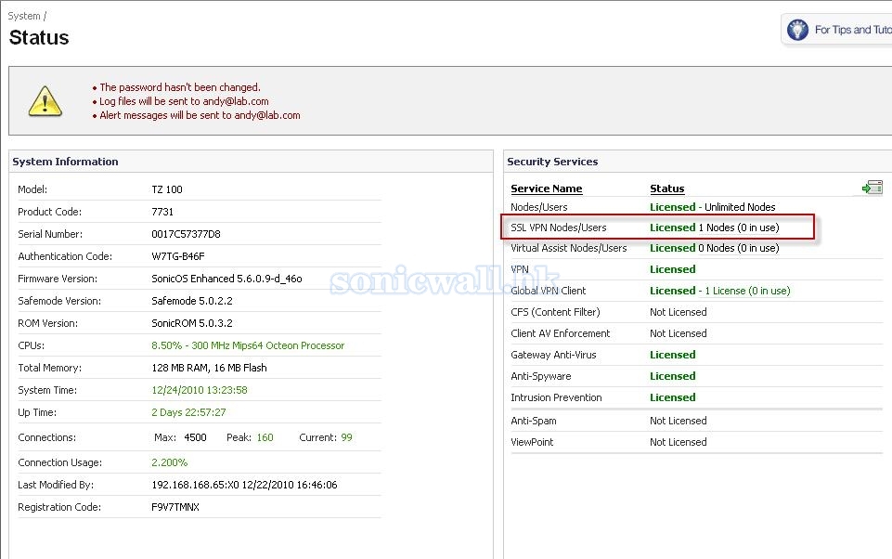
Task: Select Last Modified By 192.168.168.65 value
Action: [x=244, y=485]
